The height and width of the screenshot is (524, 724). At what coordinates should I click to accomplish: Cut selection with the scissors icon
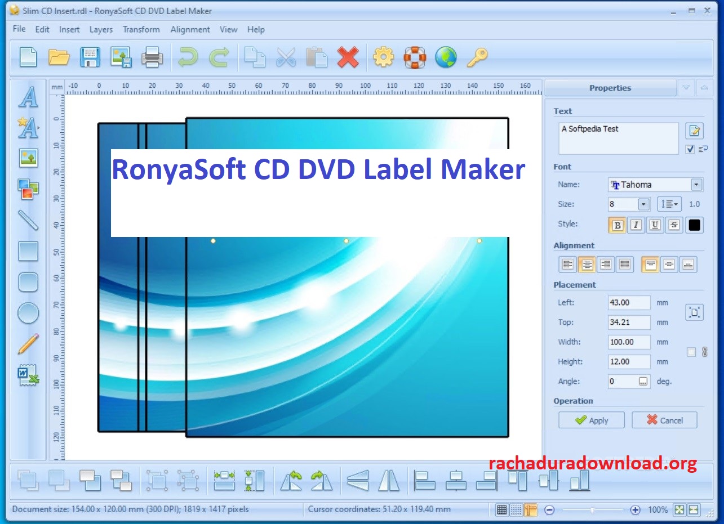click(286, 57)
